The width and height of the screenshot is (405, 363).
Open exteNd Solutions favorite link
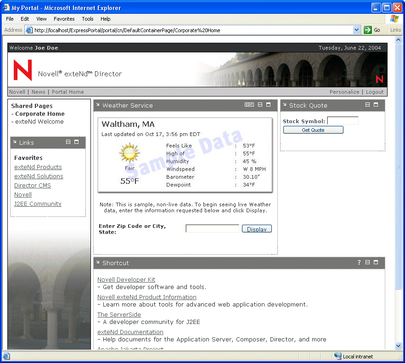coord(39,176)
